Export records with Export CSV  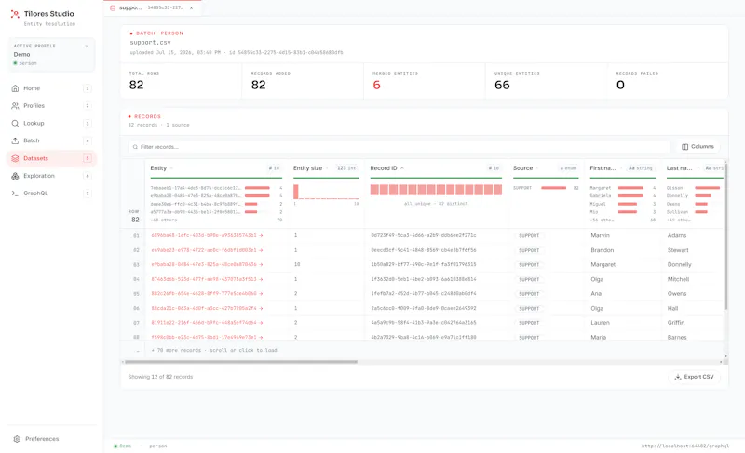point(694,377)
